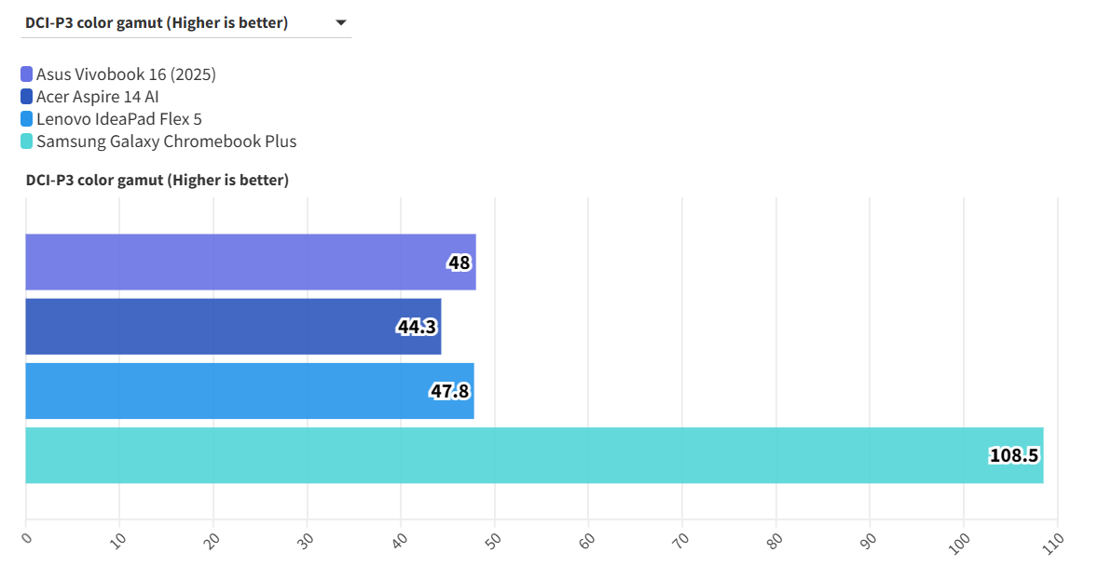Toggle the Asus Vivobook 16 (2025) legend label
This screenshot has height=566, width=1097.
(126, 74)
